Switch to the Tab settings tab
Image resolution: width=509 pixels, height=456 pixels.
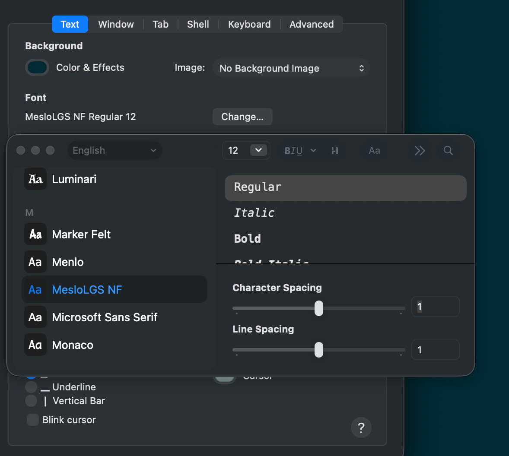pos(161,24)
